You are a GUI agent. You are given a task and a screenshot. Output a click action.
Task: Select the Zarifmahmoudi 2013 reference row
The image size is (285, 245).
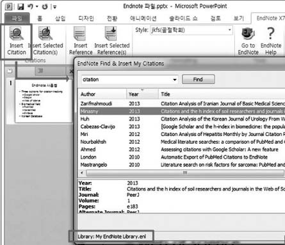click(x=181, y=104)
